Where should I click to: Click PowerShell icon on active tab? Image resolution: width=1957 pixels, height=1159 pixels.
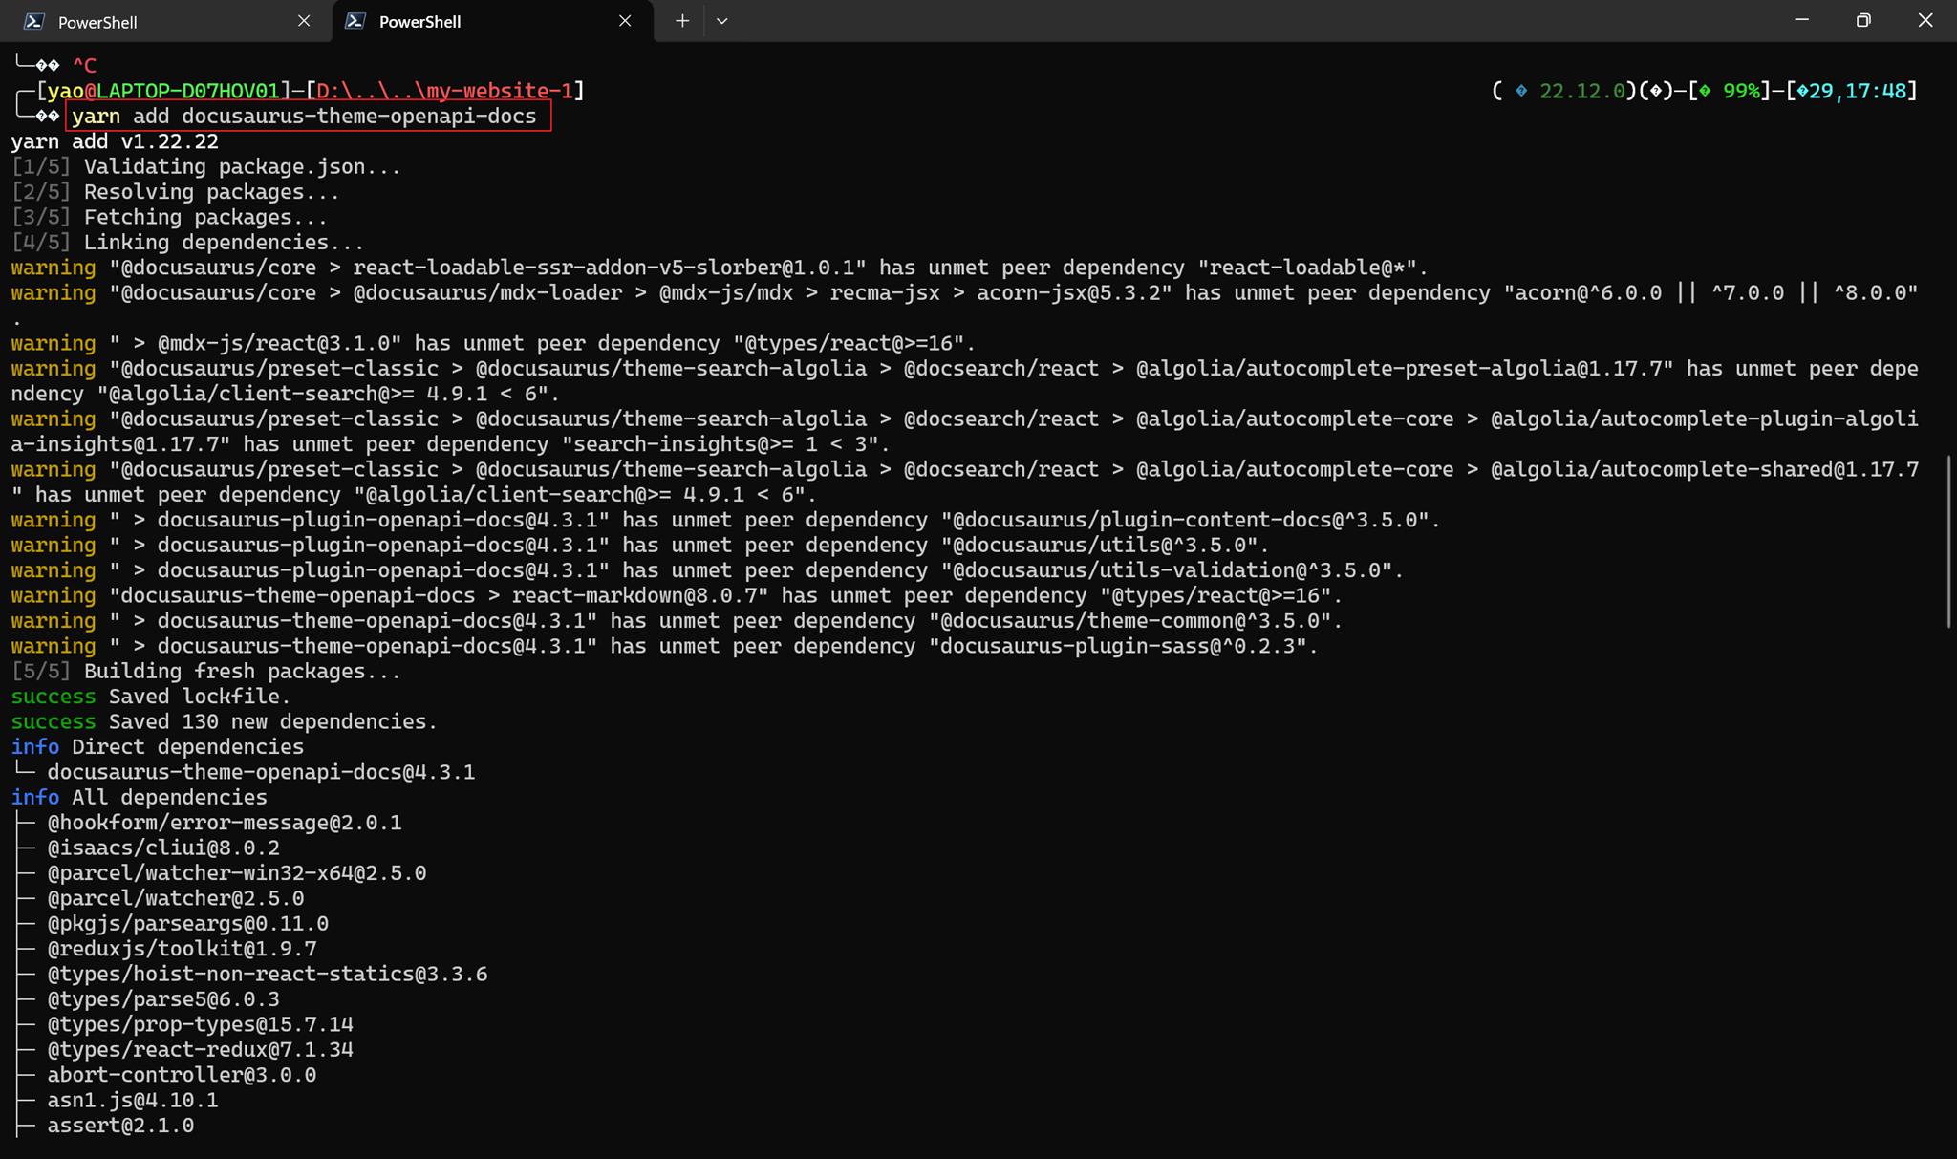pos(355,21)
